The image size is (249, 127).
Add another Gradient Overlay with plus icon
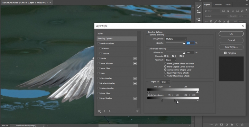tap(135, 83)
